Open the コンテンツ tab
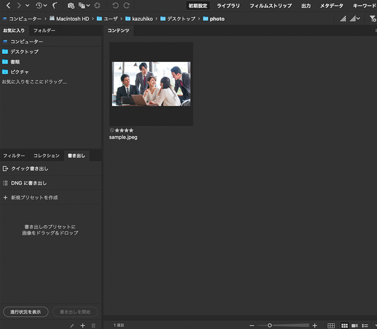The image size is (377, 329). [118, 30]
